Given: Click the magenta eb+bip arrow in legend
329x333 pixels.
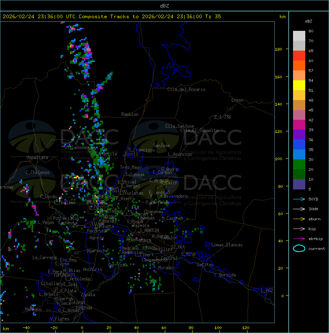Looking at the screenshot, I should (x=299, y=239).
